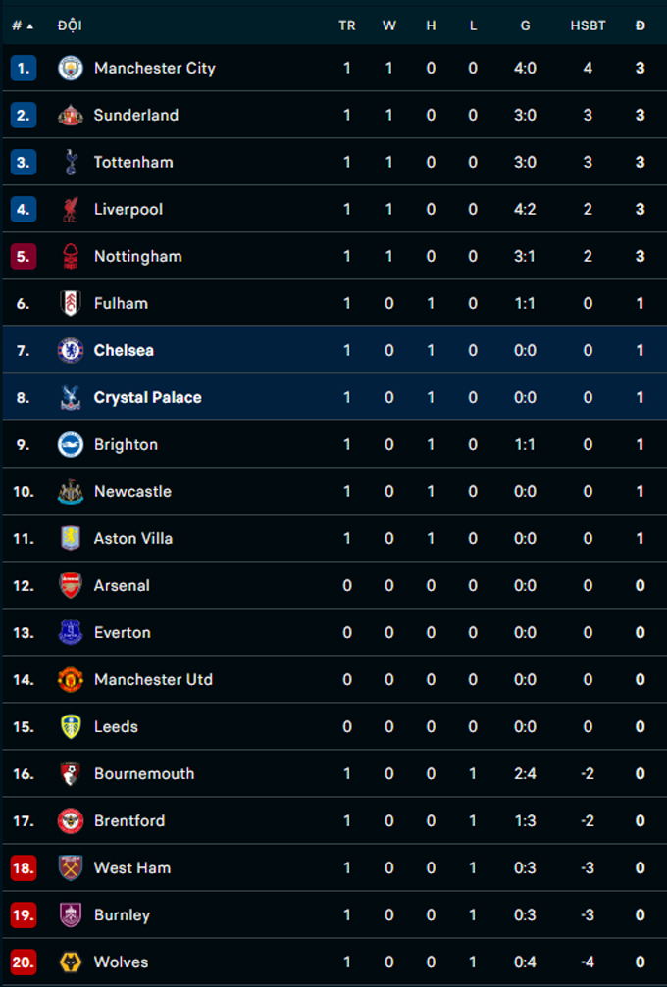The width and height of the screenshot is (667, 987).
Task: Click the Manchester Utd crest
Action: click(71, 680)
